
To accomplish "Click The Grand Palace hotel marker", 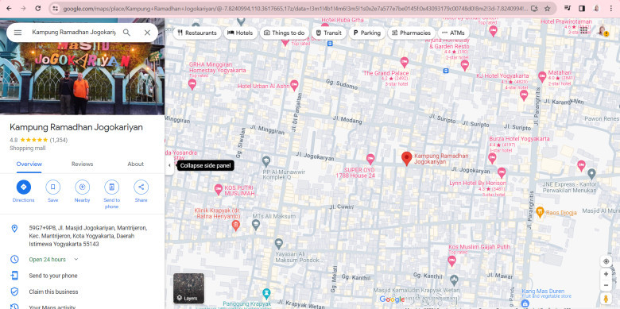I will [x=404, y=62].
